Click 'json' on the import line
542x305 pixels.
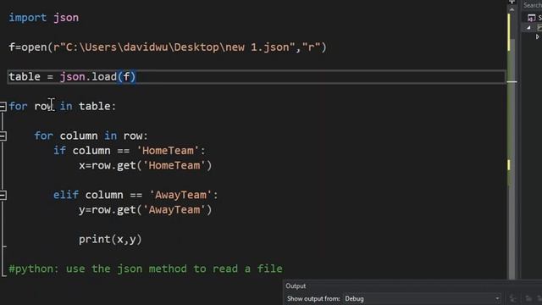coord(66,18)
